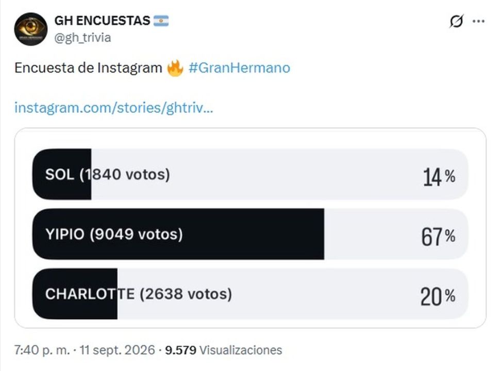Screen dimensions: 500x371
Task: Open the three-dots more options menu
Action: (x=478, y=21)
